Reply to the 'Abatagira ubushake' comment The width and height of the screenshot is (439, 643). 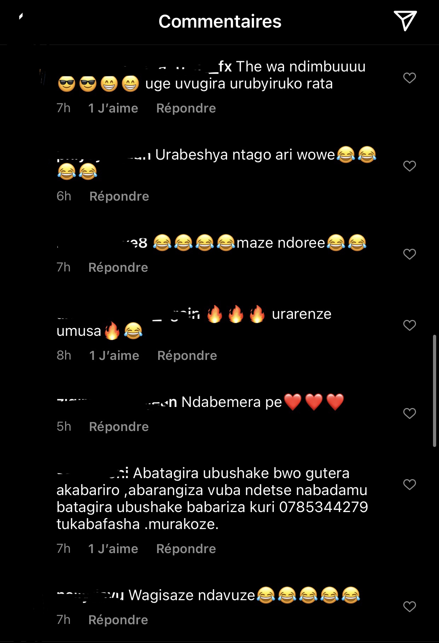(x=186, y=549)
